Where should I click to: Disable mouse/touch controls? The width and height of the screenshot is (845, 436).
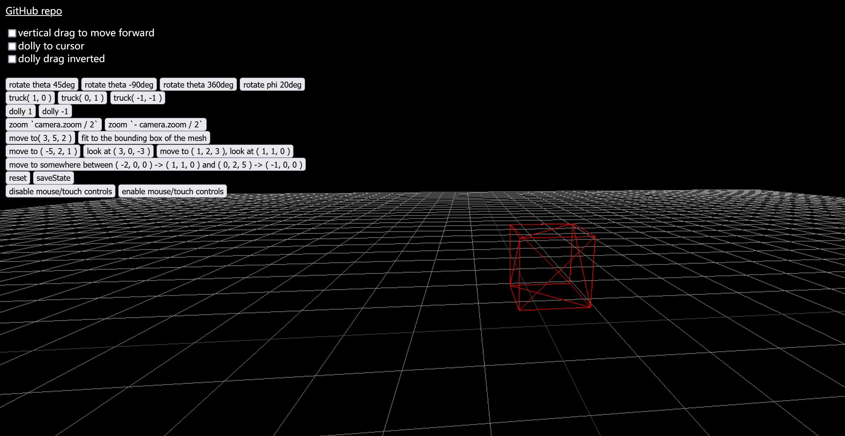tap(61, 191)
